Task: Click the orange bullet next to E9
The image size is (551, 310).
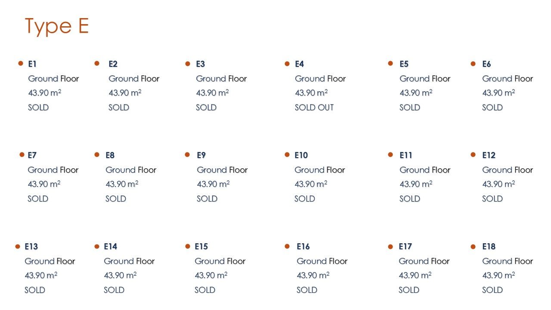Action: coord(187,155)
